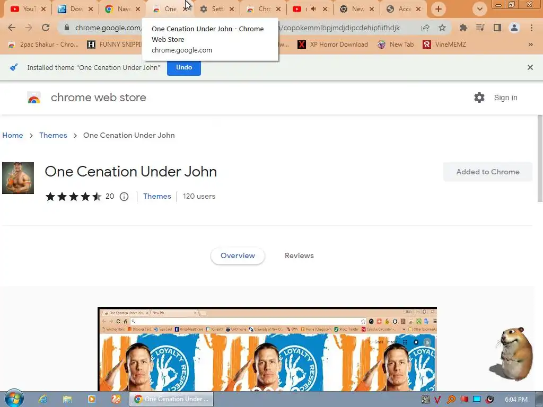Viewport: 543px width, 407px height.
Task: Open the Chrome profile avatar
Action: pyautogui.click(x=514, y=28)
